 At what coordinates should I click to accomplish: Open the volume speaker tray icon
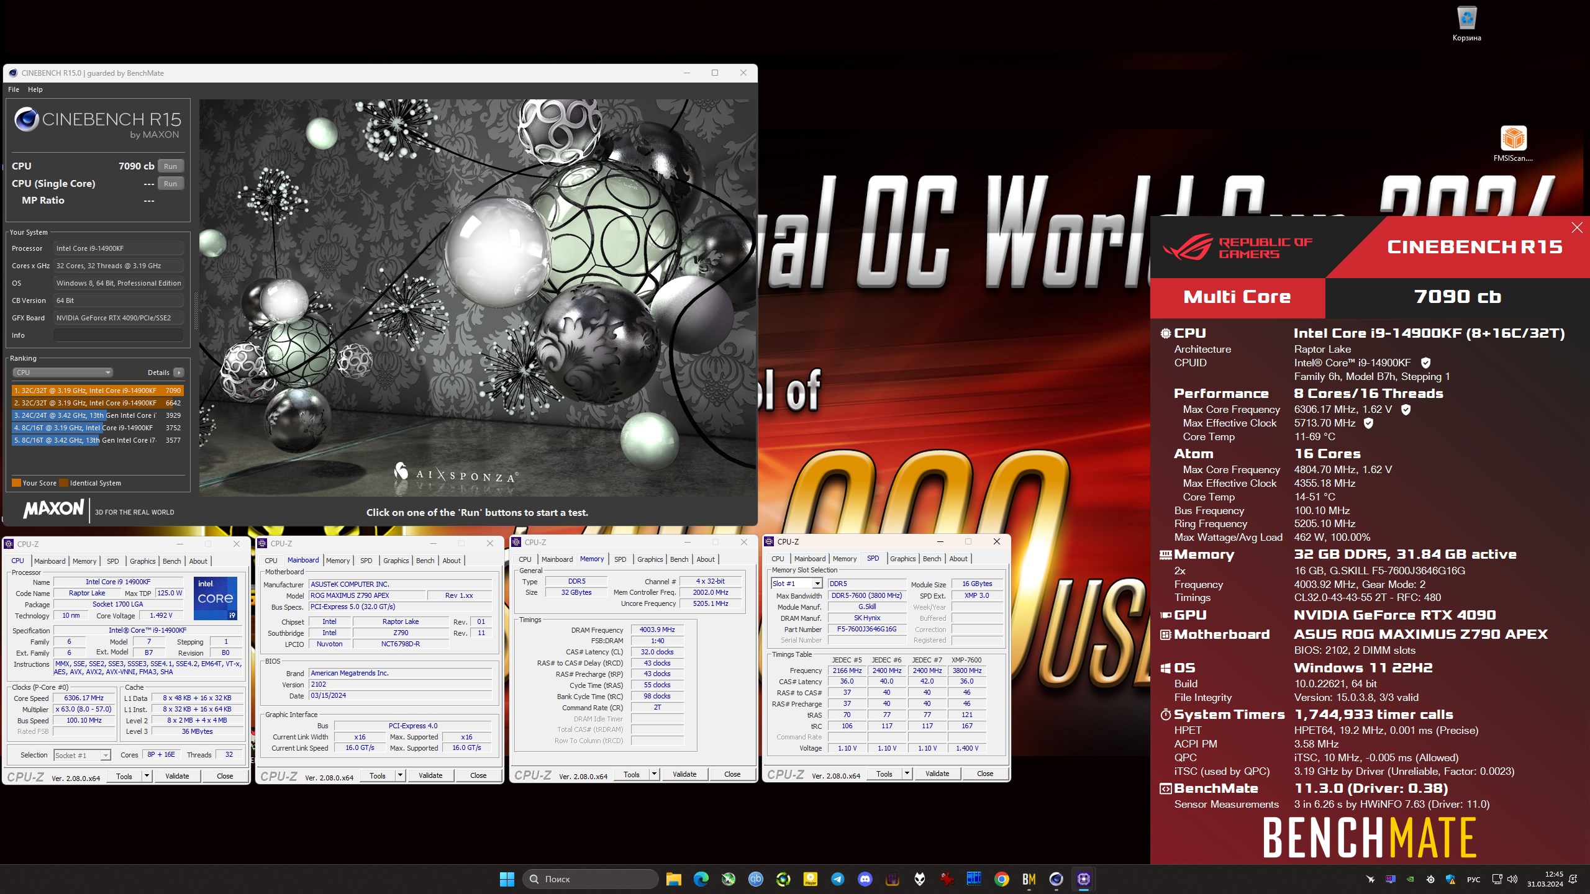[1512, 879]
